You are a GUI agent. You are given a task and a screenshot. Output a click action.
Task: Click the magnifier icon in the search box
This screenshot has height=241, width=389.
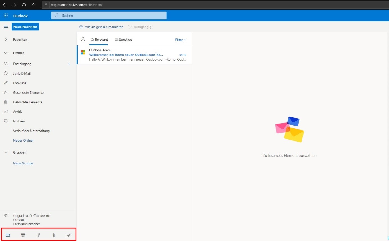click(x=57, y=16)
